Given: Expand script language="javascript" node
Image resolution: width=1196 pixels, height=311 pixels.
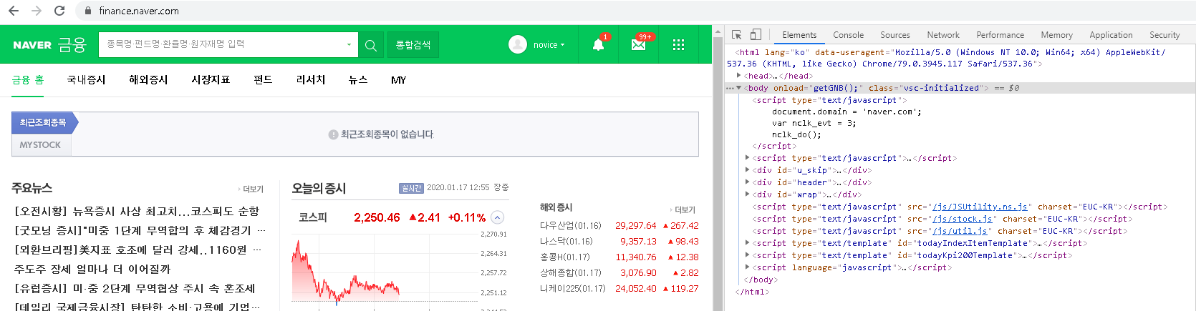Looking at the screenshot, I should pyautogui.click(x=748, y=267).
